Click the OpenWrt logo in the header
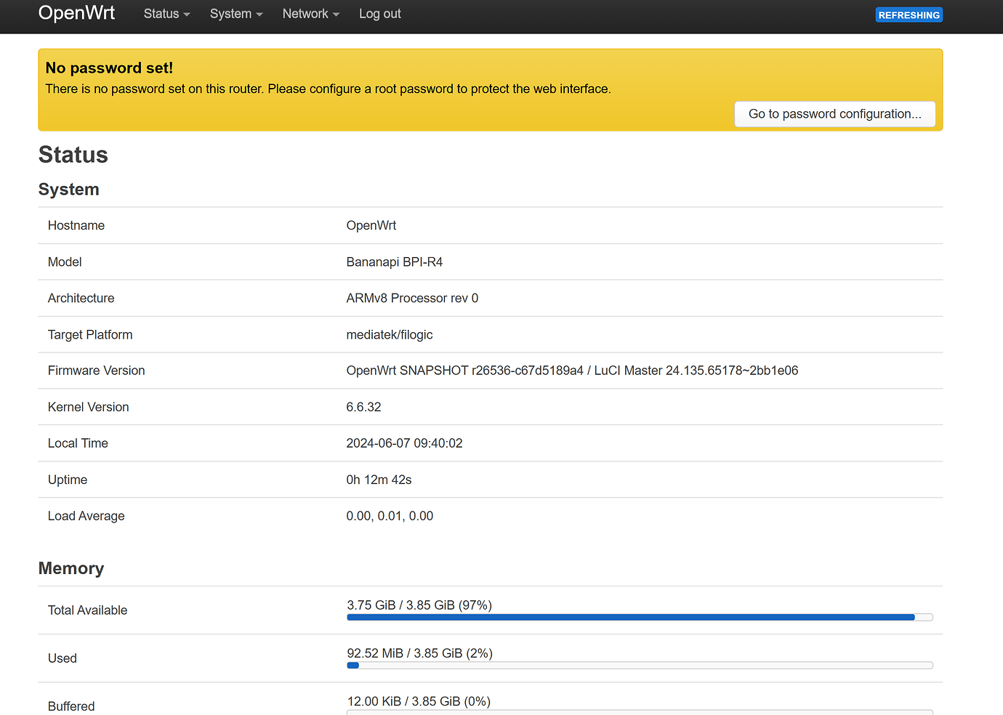The width and height of the screenshot is (1003, 715). coord(76,13)
